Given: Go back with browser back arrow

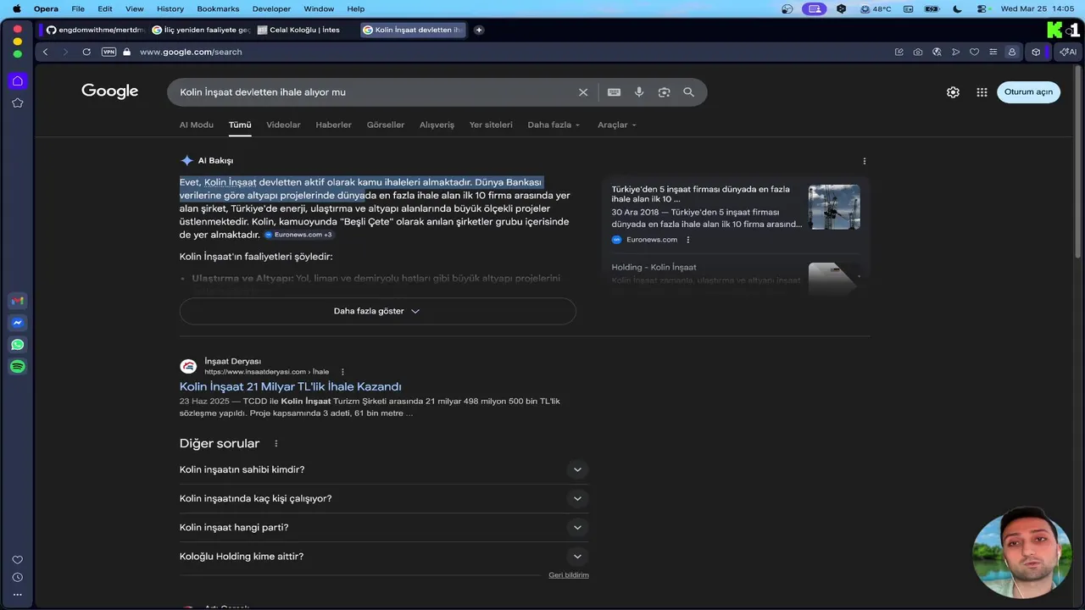Looking at the screenshot, I should (x=46, y=52).
